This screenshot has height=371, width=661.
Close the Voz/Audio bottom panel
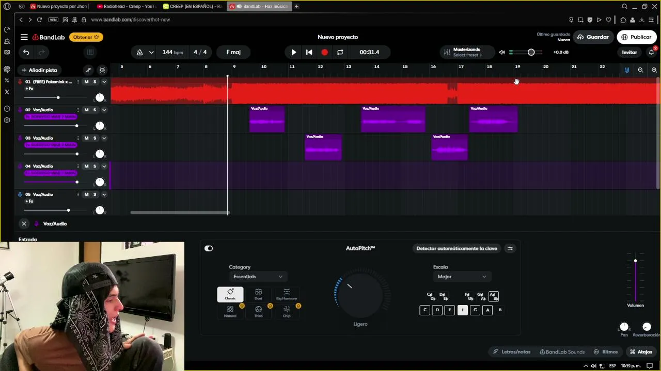click(x=24, y=224)
